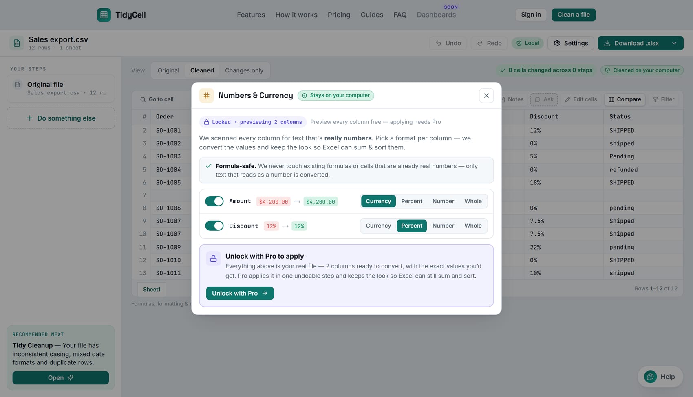Click Rows 1–12 of 12 text

tap(656, 288)
